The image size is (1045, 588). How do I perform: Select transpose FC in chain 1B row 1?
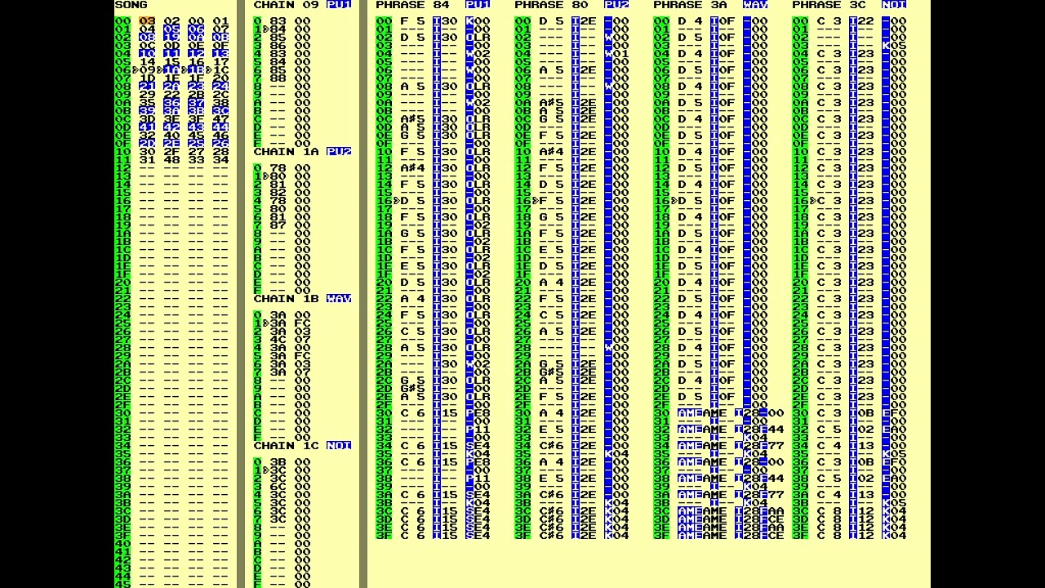pos(302,323)
